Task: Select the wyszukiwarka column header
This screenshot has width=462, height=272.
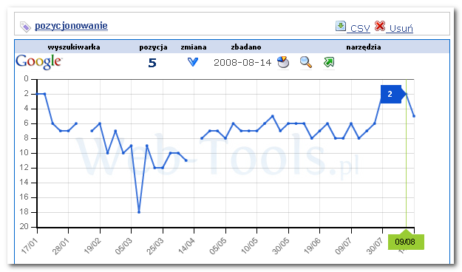Action: coord(74,47)
